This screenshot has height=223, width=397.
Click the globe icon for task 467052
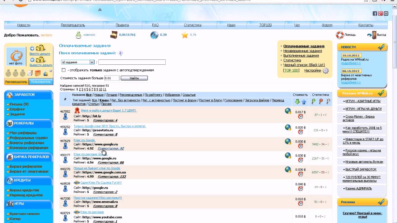pos(288,111)
